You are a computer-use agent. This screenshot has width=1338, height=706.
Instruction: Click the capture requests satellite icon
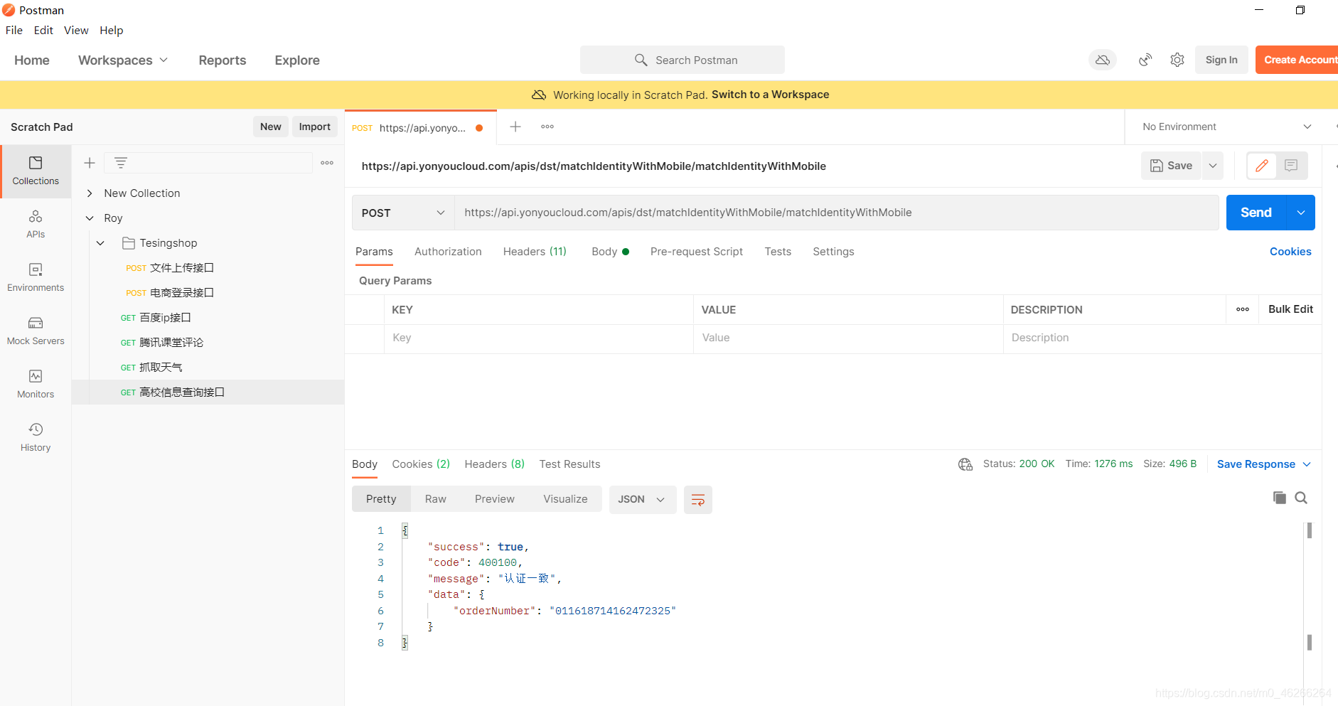pyautogui.click(x=1145, y=60)
